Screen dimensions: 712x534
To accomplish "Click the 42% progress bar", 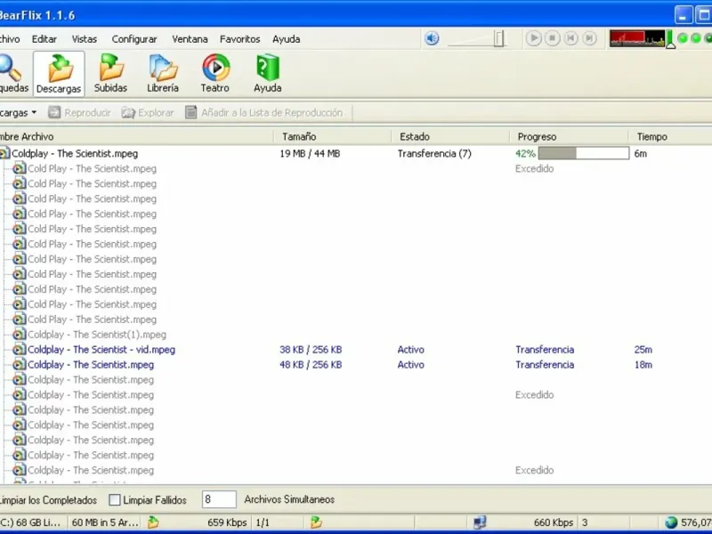I will coord(584,153).
